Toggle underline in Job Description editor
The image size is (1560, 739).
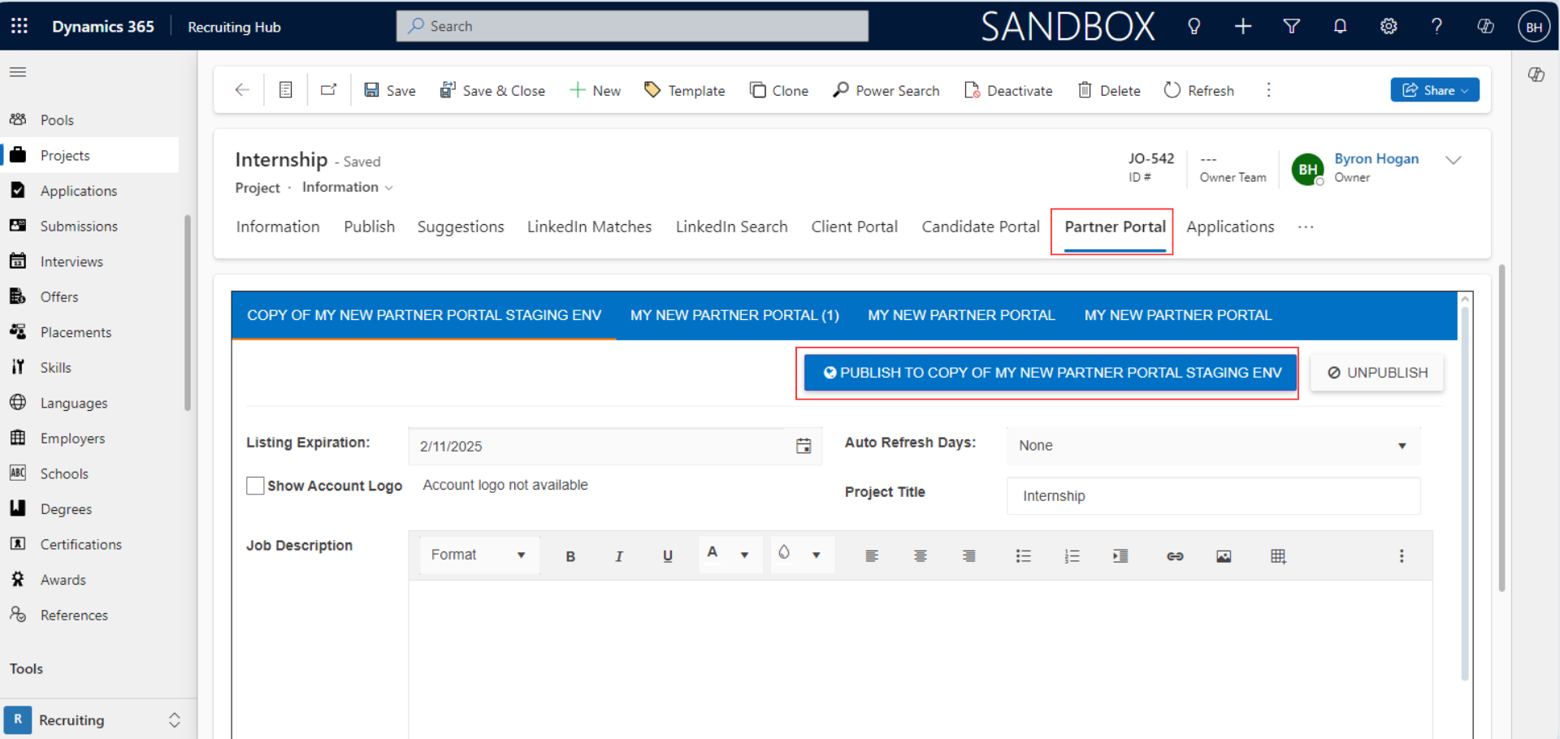(x=668, y=556)
